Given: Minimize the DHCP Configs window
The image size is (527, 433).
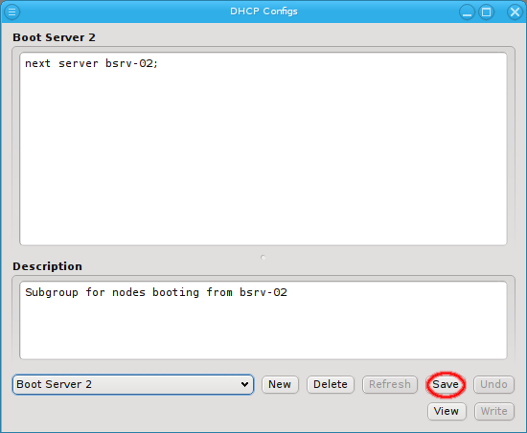Looking at the screenshot, I should click(467, 12).
